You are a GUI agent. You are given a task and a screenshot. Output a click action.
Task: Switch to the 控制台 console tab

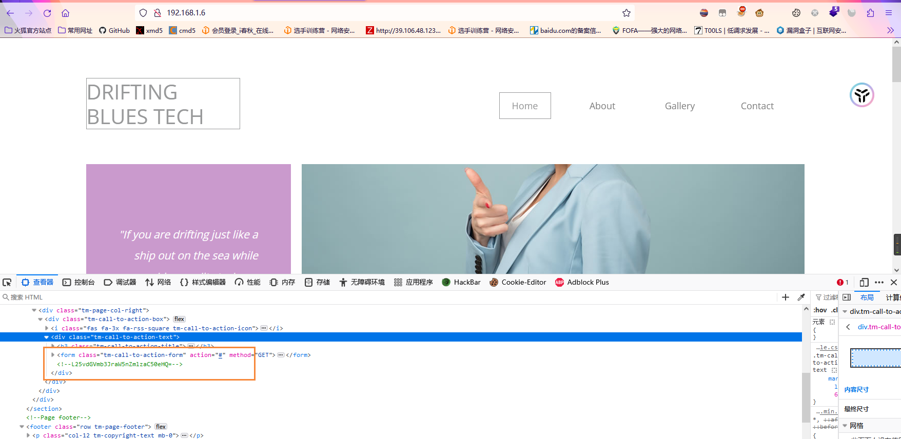(79, 282)
